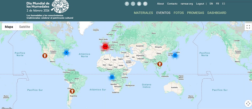This screenshot has height=109, width=252.
Task: Click the 'Rusia' map label
Action: point(154,33)
